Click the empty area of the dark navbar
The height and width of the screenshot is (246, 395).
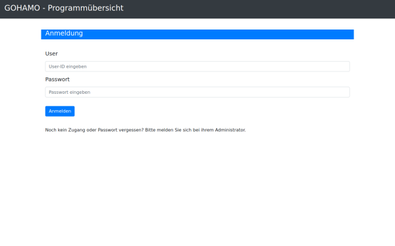259,9
